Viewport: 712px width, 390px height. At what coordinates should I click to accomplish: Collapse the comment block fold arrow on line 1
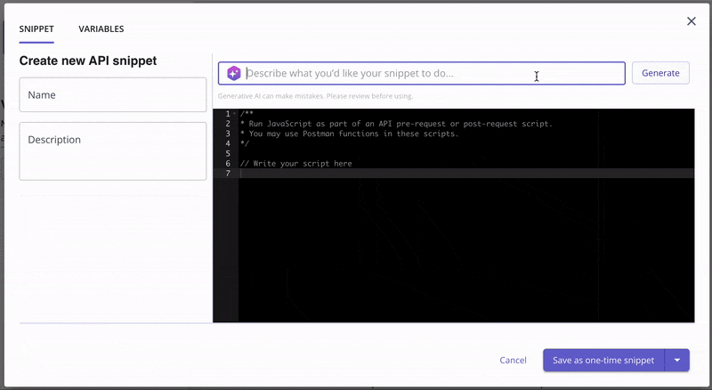(235, 113)
